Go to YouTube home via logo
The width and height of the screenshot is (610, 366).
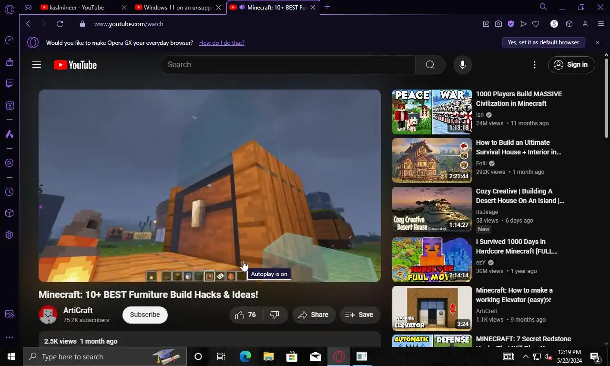75,65
